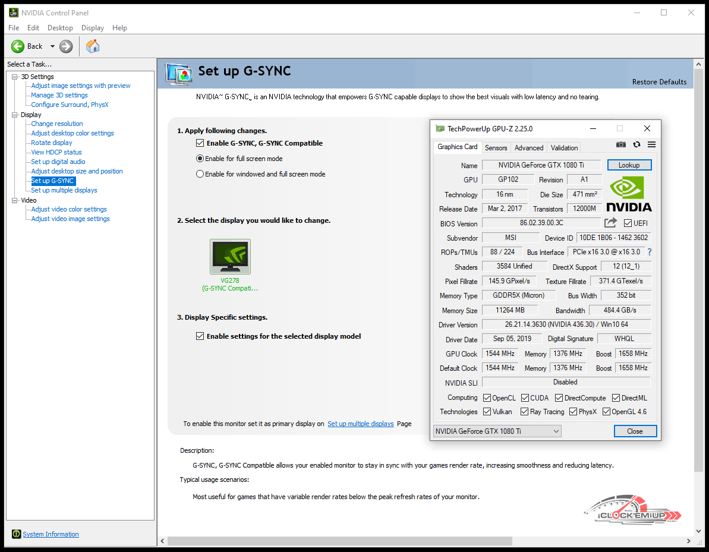Image resolution: width=709 pixels, height=552 pixels.
Task: Click the Home icon in toolbar
Action: pos(93,46)
